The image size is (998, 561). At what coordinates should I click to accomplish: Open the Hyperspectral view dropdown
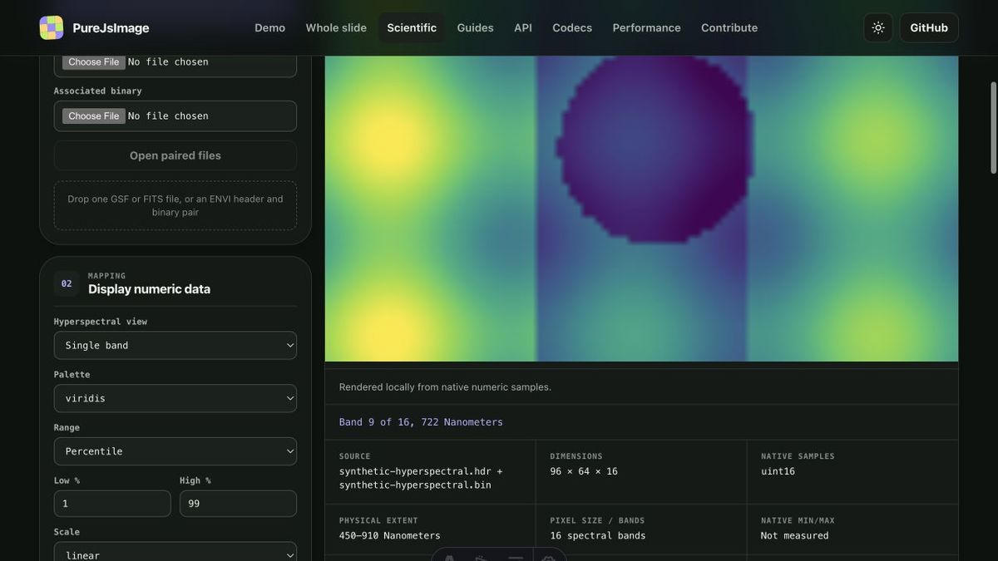coord(175,345)
